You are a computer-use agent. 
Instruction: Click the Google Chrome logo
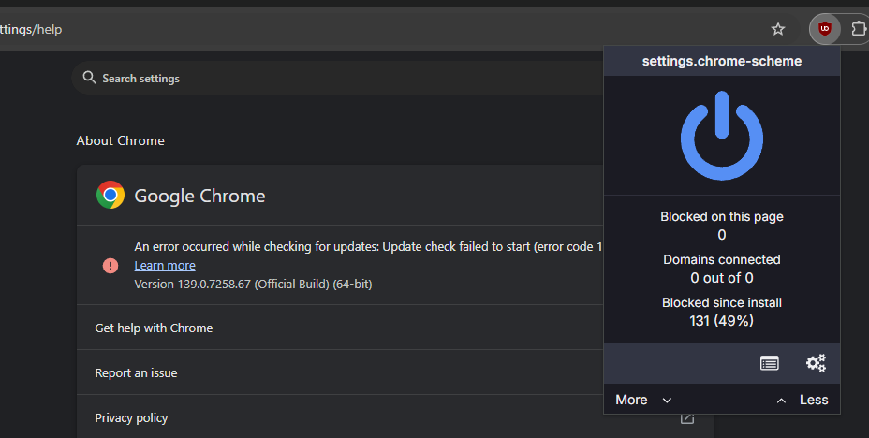click(110, 196)
